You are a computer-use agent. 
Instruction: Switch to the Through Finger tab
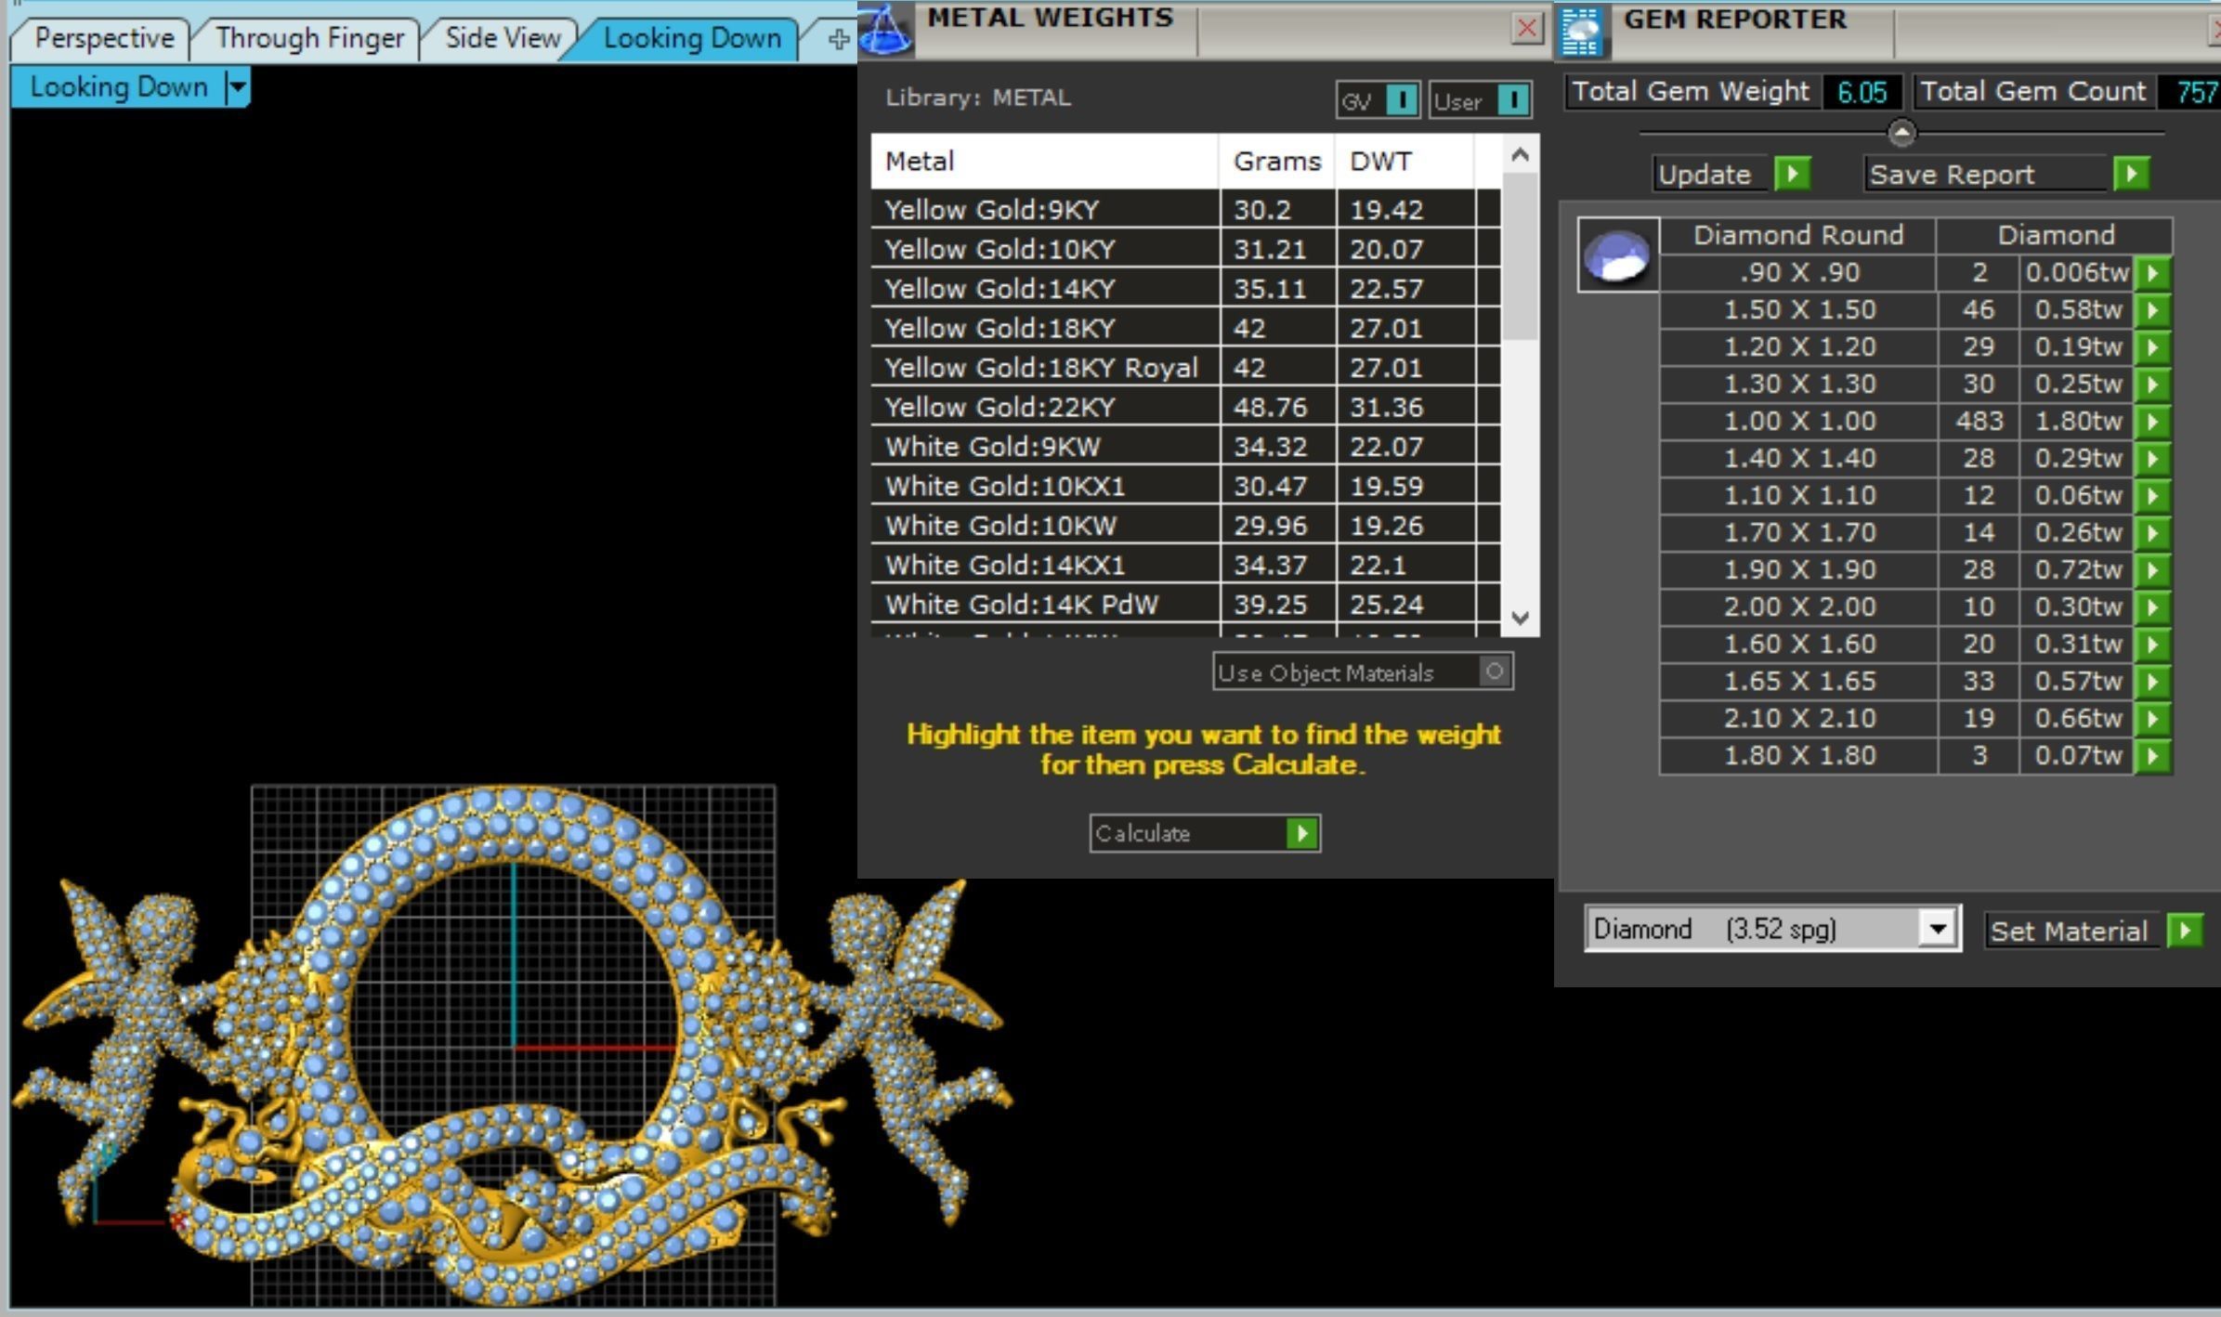[309, 38]
